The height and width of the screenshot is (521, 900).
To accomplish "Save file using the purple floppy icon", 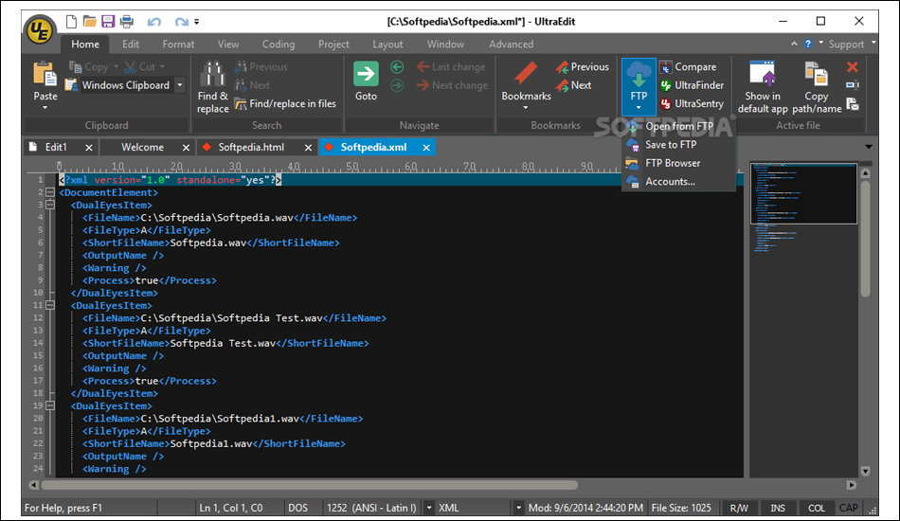I will click(108, 22).
